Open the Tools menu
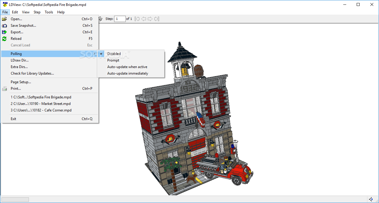379x203 pixels. (x=49, y=12)
